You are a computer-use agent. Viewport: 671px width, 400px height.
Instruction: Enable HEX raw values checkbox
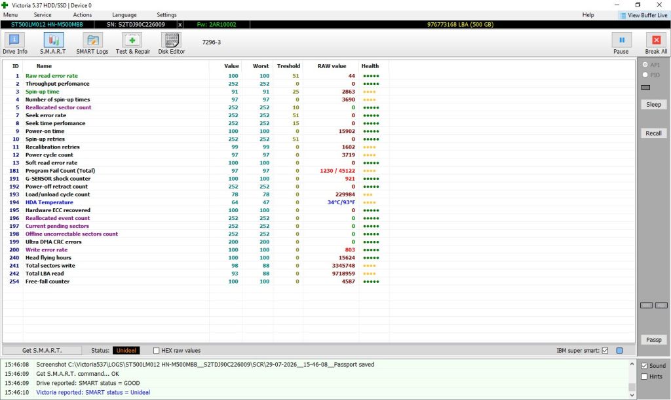pos(156,350)
